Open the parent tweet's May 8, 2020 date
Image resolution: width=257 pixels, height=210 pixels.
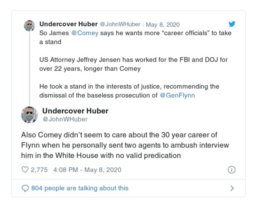(x=163, y=24)
